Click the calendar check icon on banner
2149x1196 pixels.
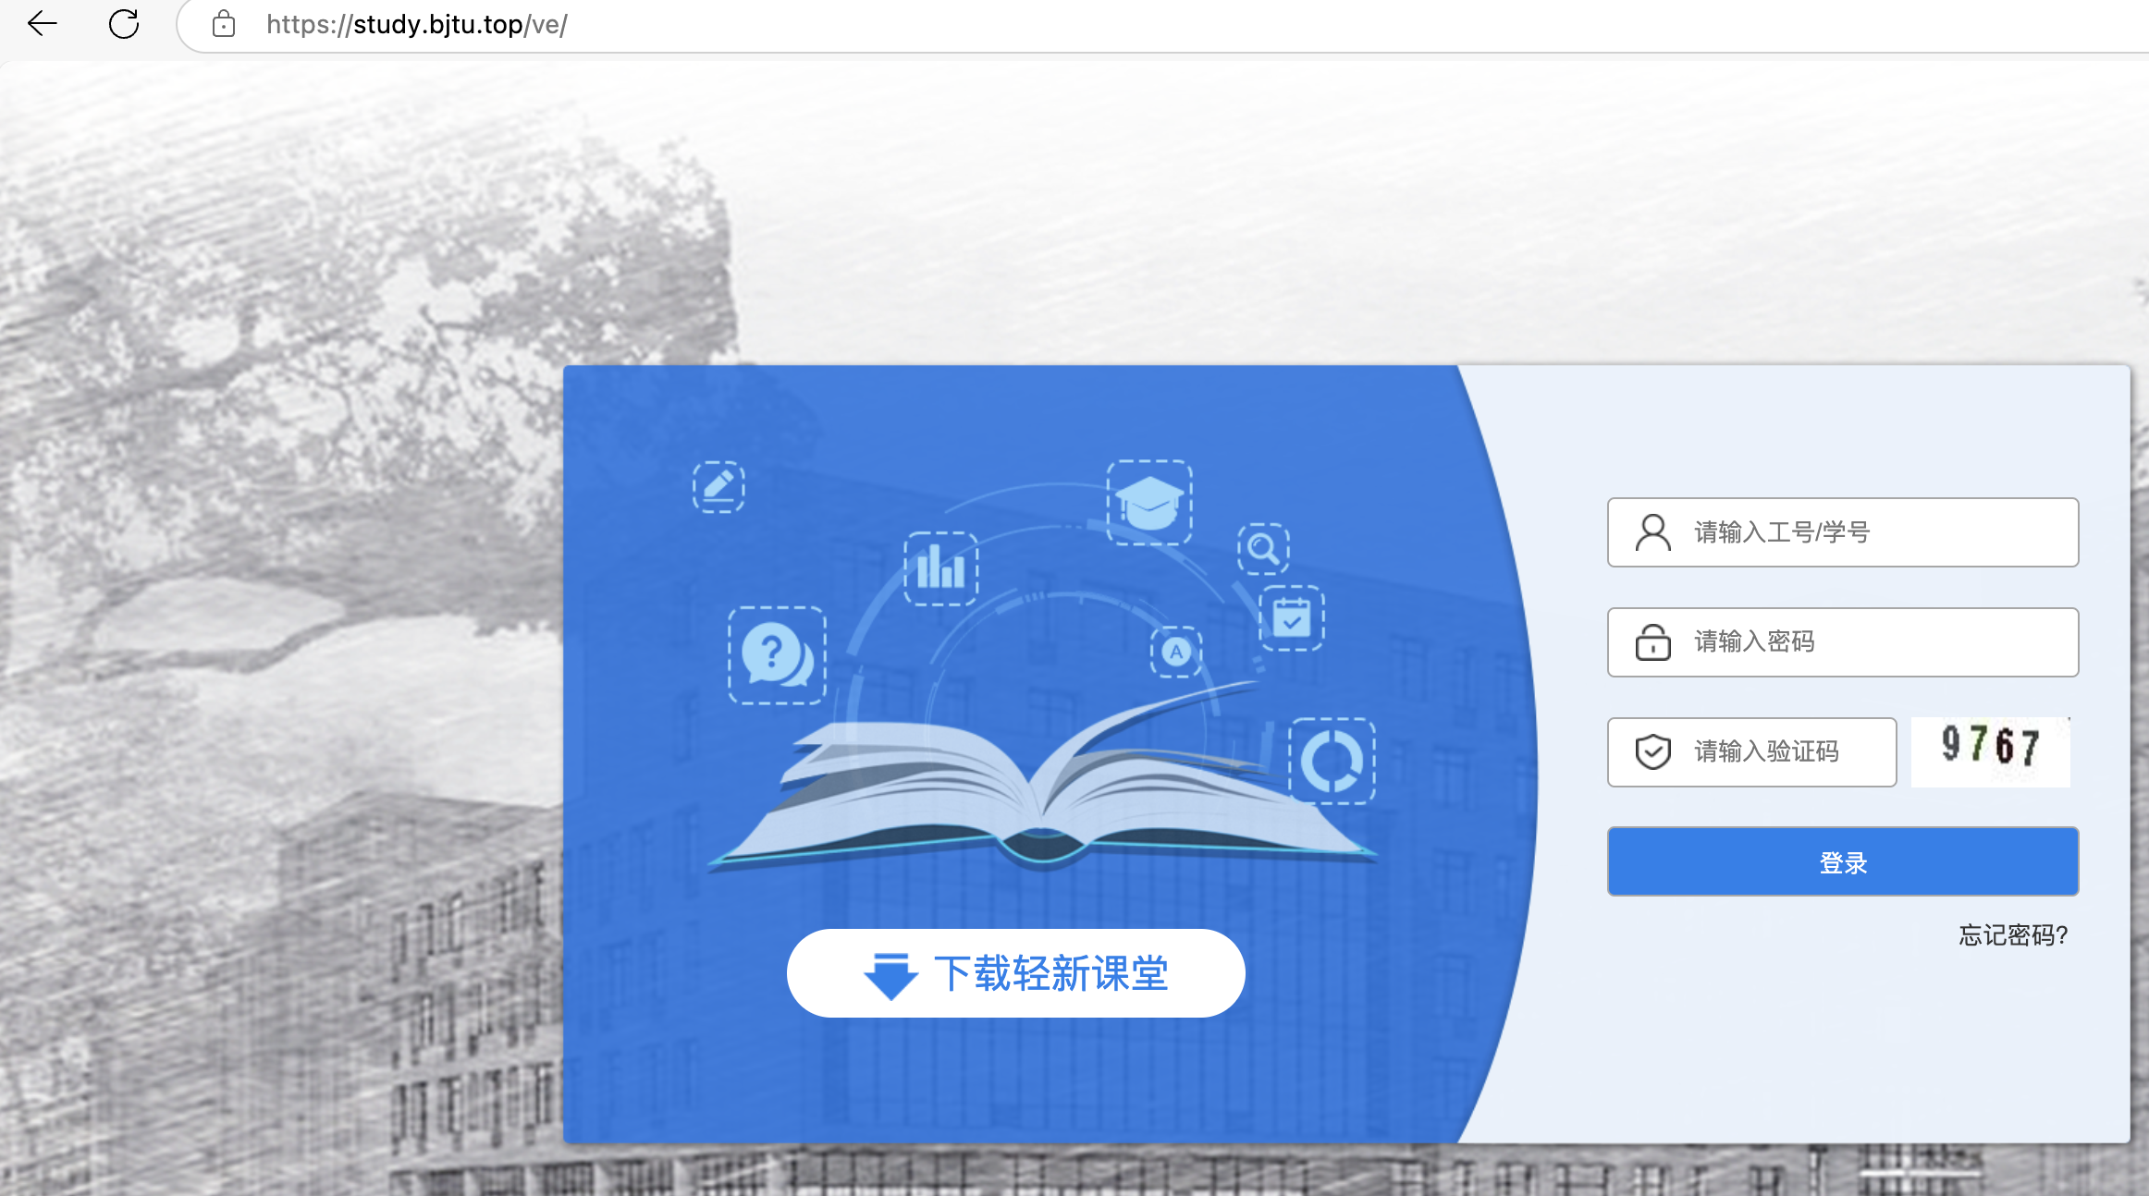pos(1292,617)
